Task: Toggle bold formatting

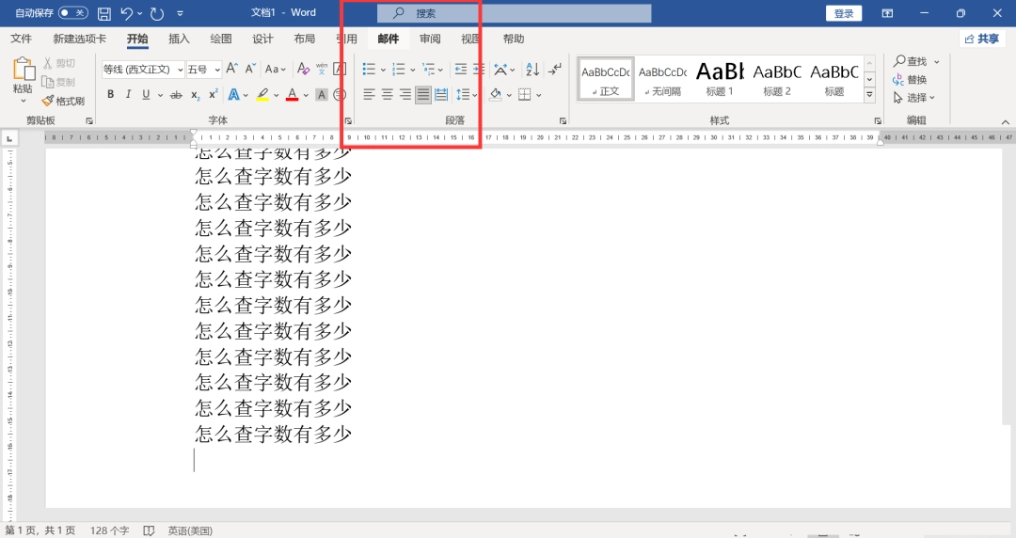Action: [111, 95]
